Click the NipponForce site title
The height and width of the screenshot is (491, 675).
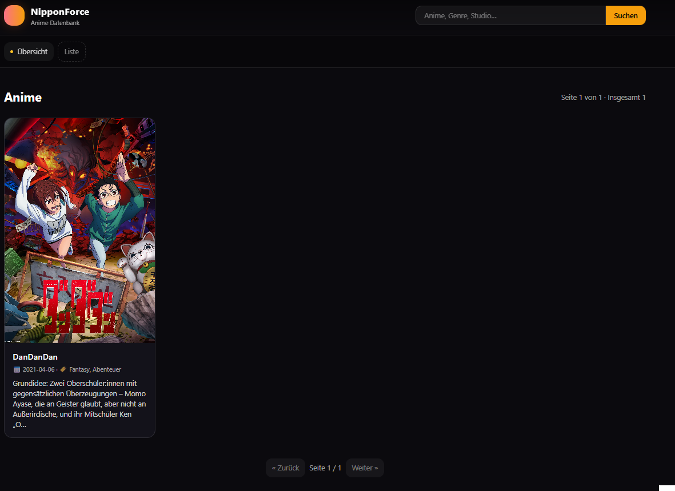60,11
